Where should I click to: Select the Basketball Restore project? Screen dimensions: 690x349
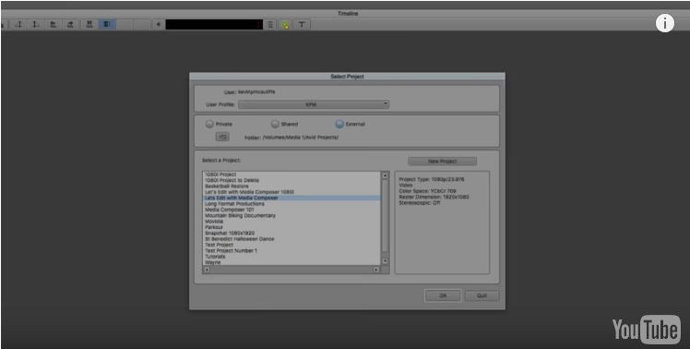point(227,186)
